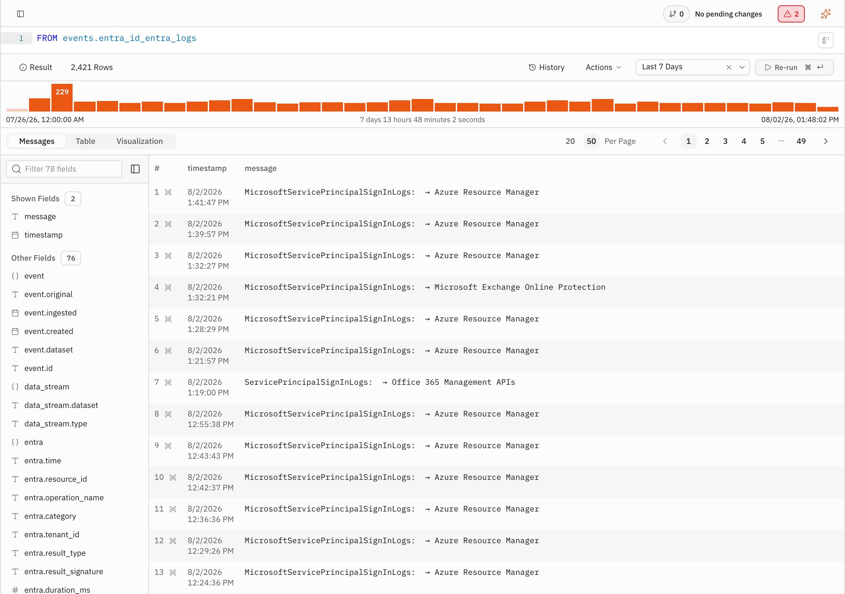Set 20 results per page

coord(570,142)
